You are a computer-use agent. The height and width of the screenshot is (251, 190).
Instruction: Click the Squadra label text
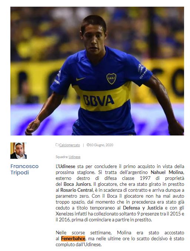tap(62, 157)
